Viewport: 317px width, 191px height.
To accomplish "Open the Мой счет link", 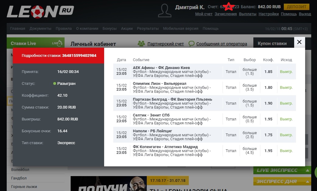I will coord(204,14).
